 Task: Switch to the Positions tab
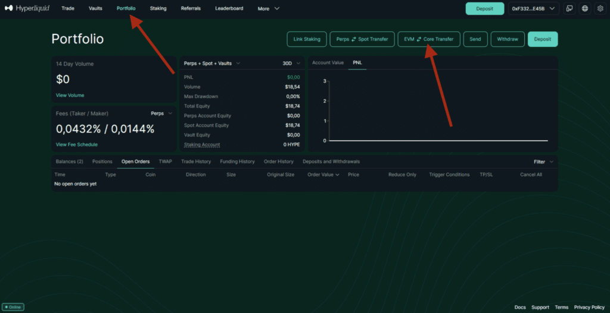(102, 162)
